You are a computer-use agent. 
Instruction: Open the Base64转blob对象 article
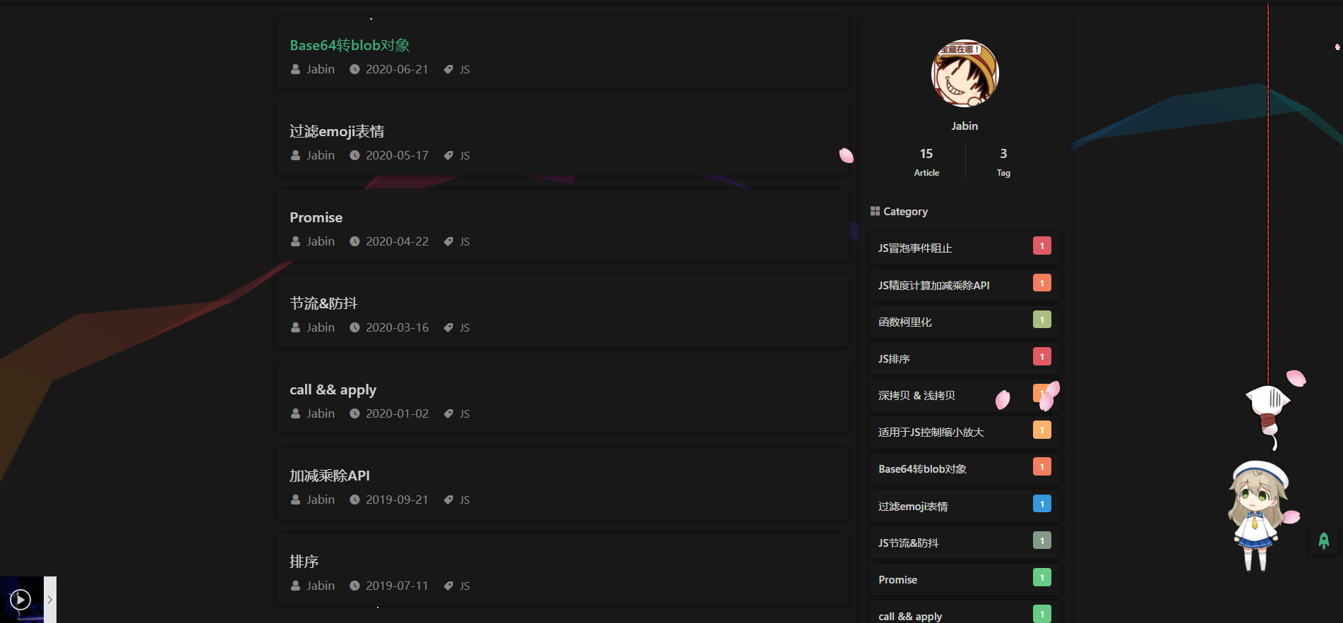point(350,45)
